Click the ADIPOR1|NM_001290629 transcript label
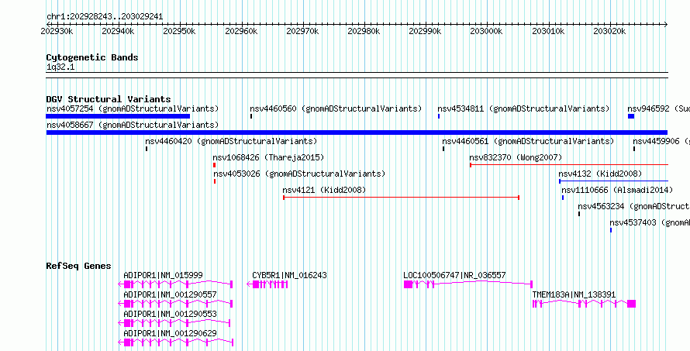The height and width of the screenshot is (351, 690). (171, 334)
